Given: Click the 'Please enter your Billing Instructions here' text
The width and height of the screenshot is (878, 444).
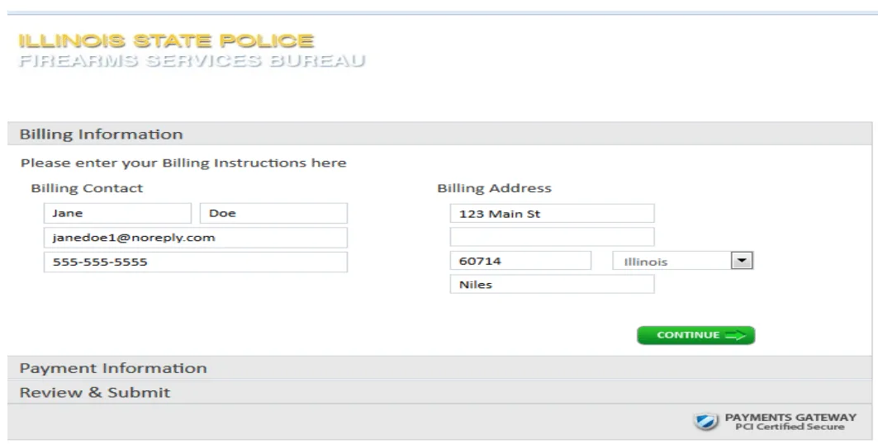Looking at the screenshot, I should pos(183,163).
